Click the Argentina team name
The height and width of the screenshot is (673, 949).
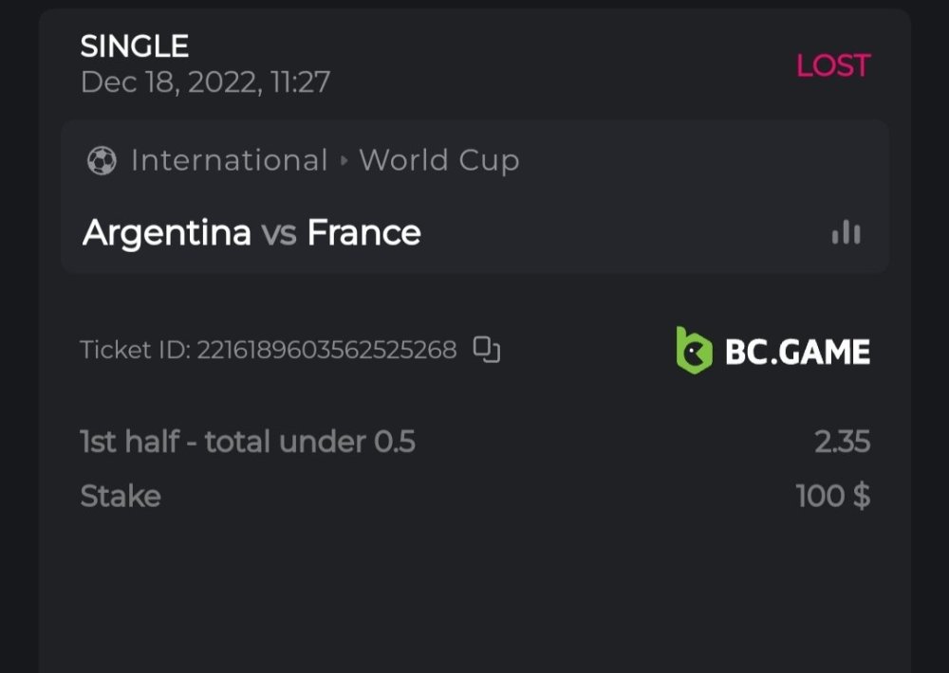pos(167,232)
